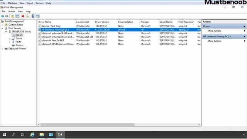Open the Windows Start menu
Screen dimensions: 247x139
(x=5, y=135)
